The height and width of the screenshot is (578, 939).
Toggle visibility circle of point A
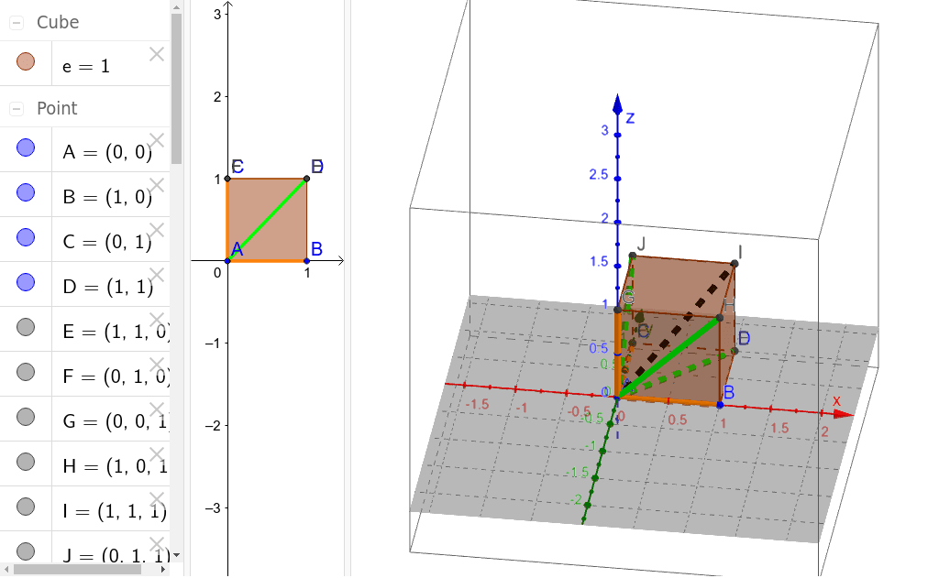point(26,147)
